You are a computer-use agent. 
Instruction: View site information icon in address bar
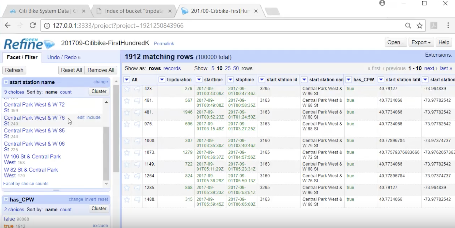point(47,26)
